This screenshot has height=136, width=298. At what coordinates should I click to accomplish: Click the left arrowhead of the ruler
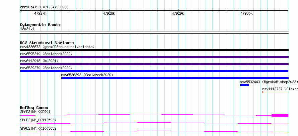[21, 11]
